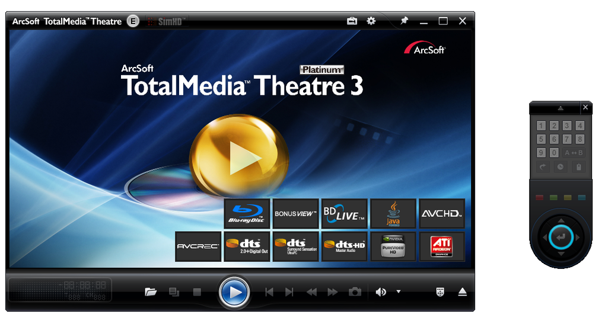Open settings with the gear icon
The width and height of the screenshot is (605, 327).
[371, 21]
